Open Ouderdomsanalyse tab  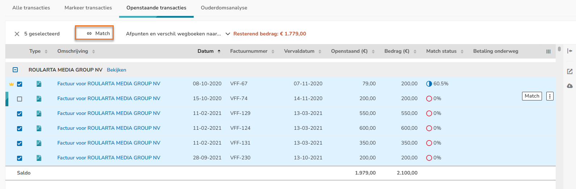pos(224,8)
